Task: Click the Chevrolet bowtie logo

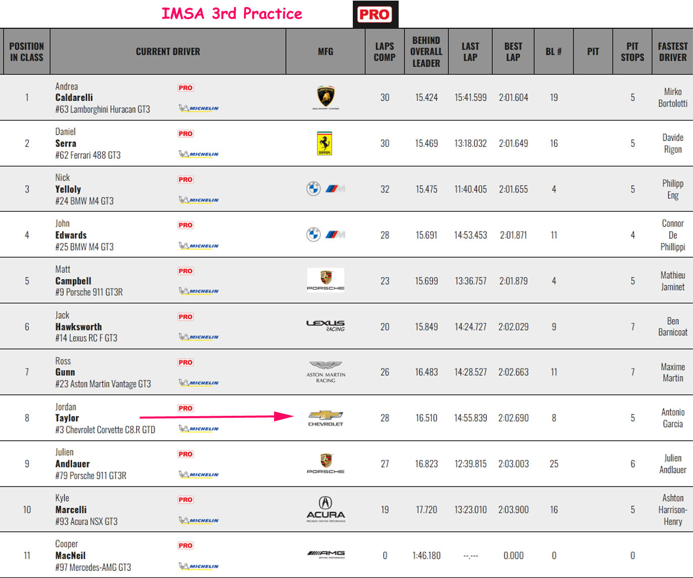Action: 326,417
